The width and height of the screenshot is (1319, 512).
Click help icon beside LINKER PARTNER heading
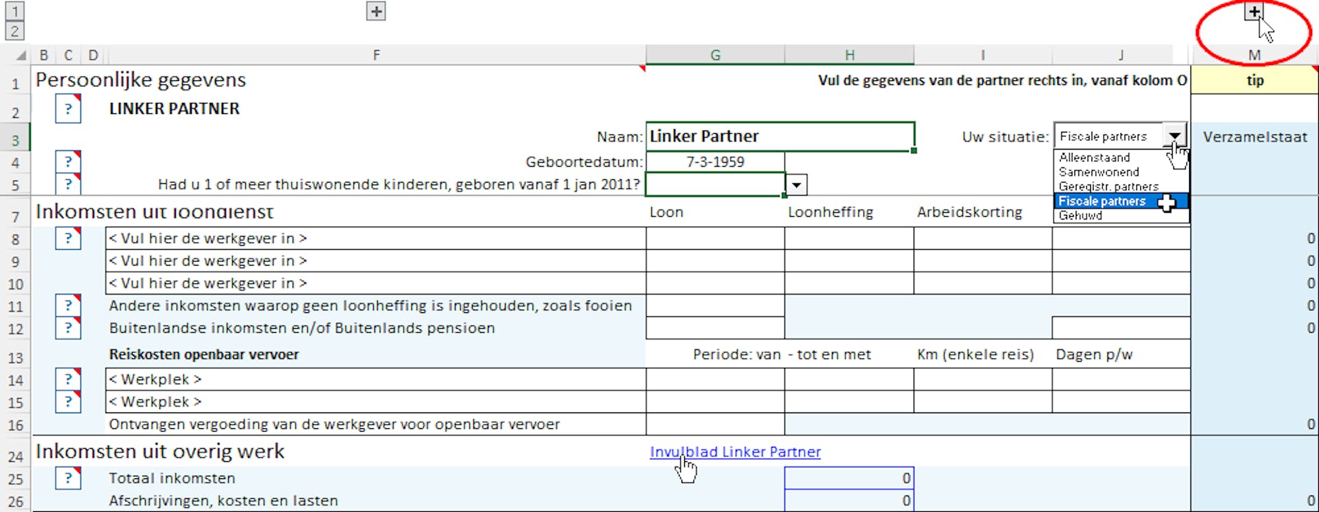pos(68,109)
